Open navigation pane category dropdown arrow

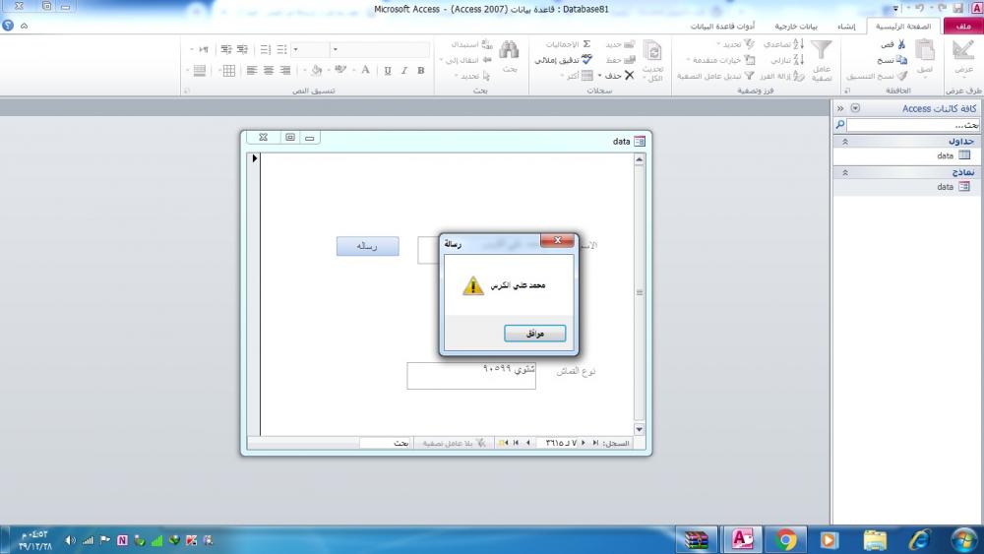point(855,108)
